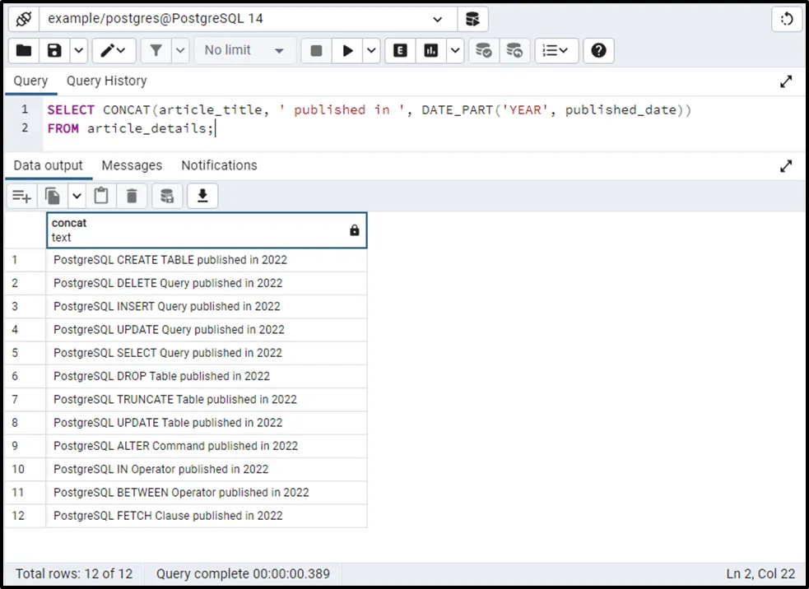Open file using the folder icon

coord(24,51)
